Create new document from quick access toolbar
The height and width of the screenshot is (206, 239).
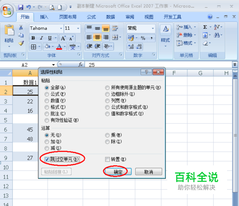coord(60,7)
